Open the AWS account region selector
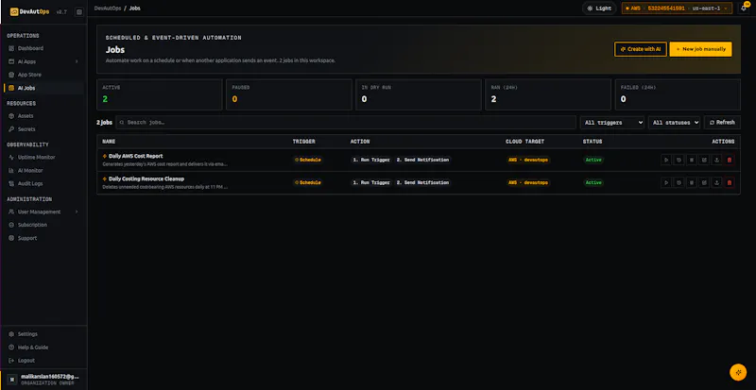This screenshot has width=756, height=390. coord(677,8)
